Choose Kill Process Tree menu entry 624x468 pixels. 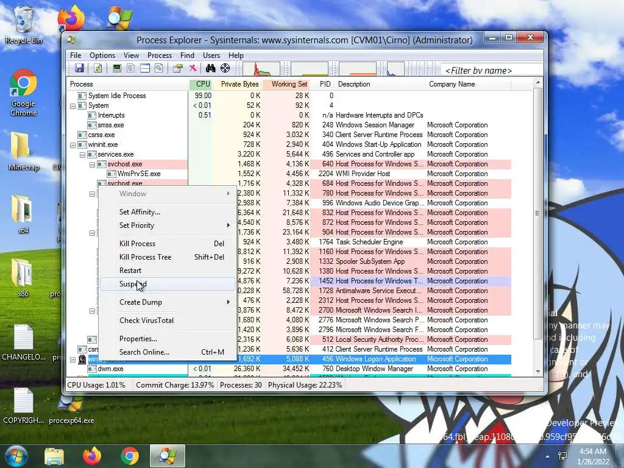167,257
